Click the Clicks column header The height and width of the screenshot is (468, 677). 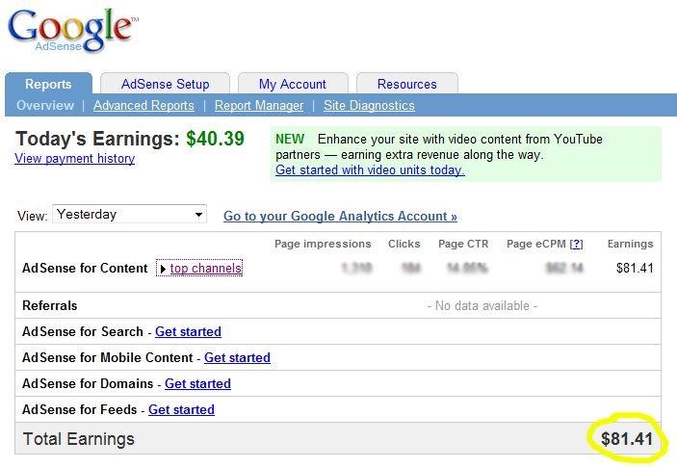click(404, 244)
